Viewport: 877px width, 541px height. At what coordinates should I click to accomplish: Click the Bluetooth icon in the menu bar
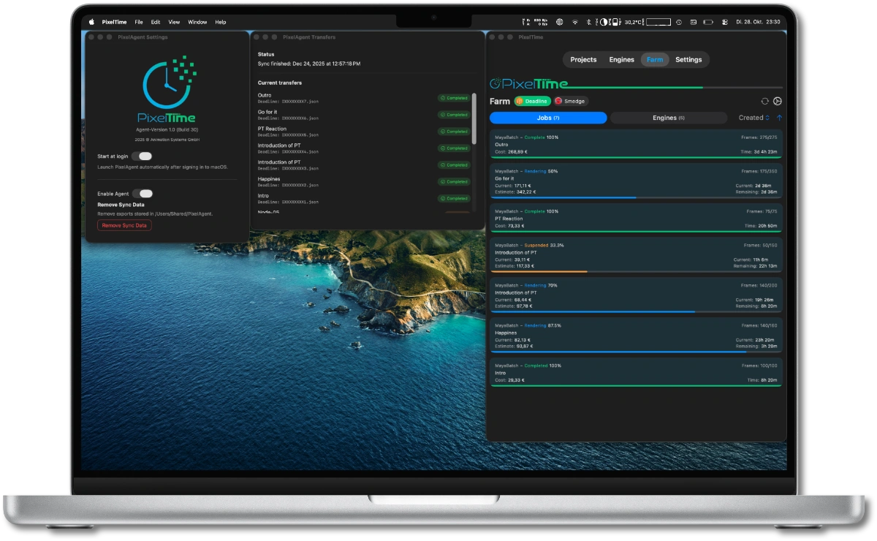tap(590, 22)
